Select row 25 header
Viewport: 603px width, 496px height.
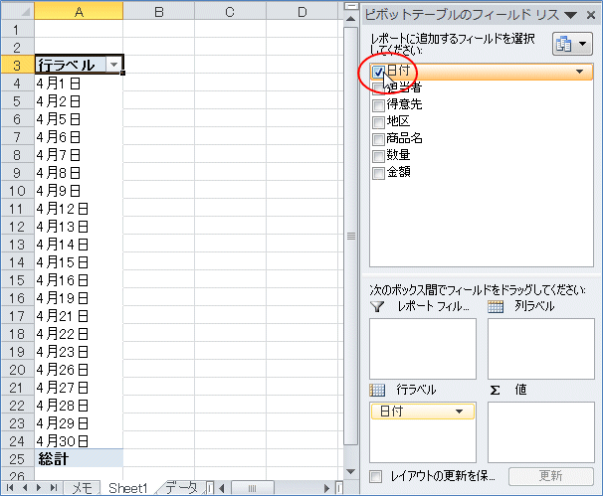click(x=17, y=459)
